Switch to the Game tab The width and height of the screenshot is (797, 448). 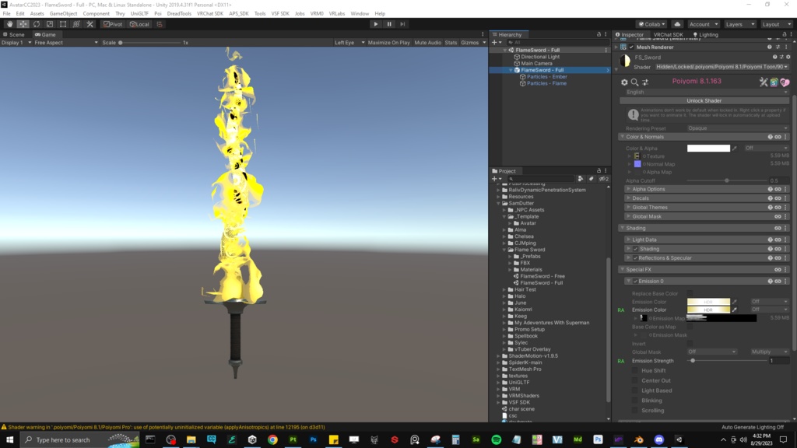click(x=45, y=33)
